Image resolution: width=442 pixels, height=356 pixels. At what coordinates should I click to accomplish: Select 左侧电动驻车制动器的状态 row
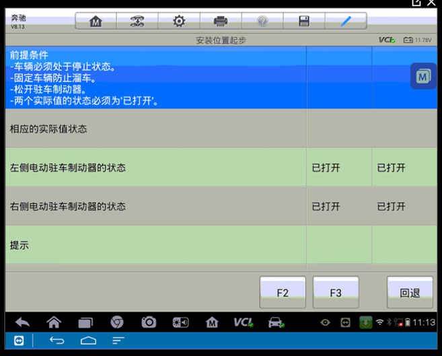pyautogui.click(x=221, y=168)
